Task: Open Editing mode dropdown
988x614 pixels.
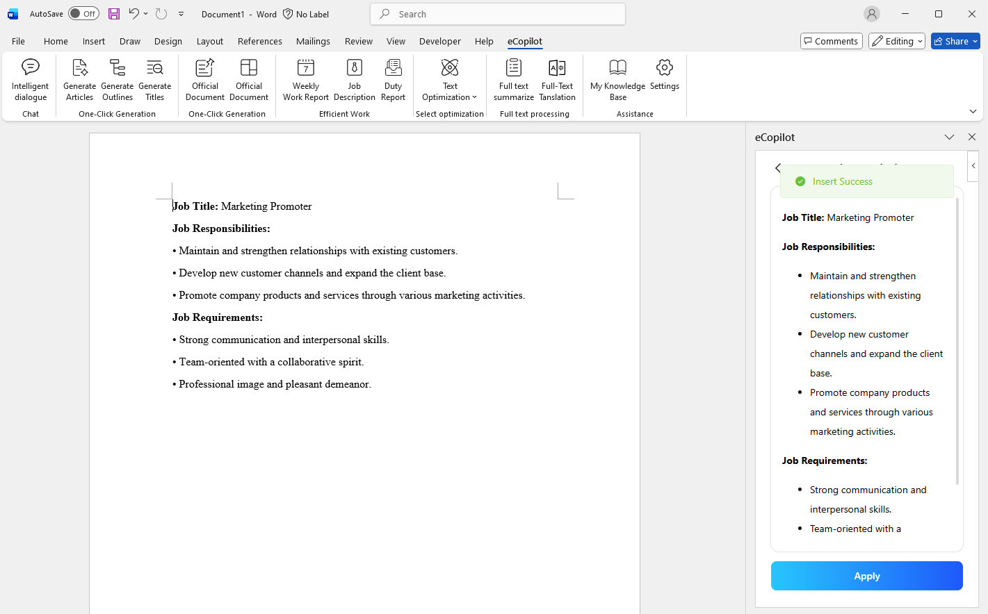Action: tap(896, 42)
